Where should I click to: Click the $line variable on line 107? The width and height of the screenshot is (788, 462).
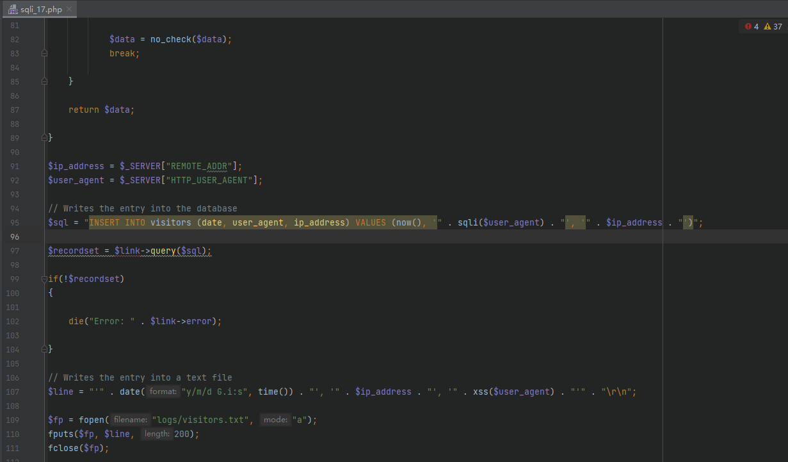61,392
